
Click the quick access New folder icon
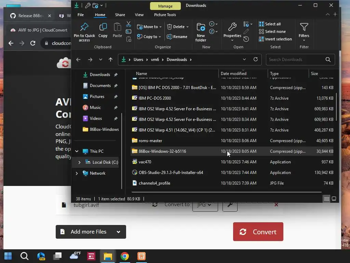point(95,5)
